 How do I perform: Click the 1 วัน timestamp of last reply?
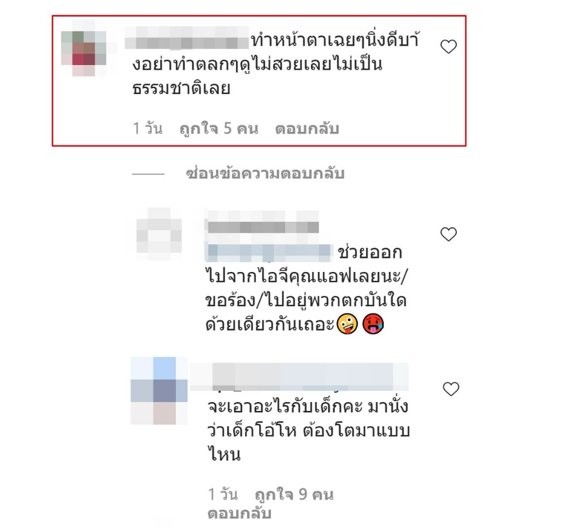point(223,495)
